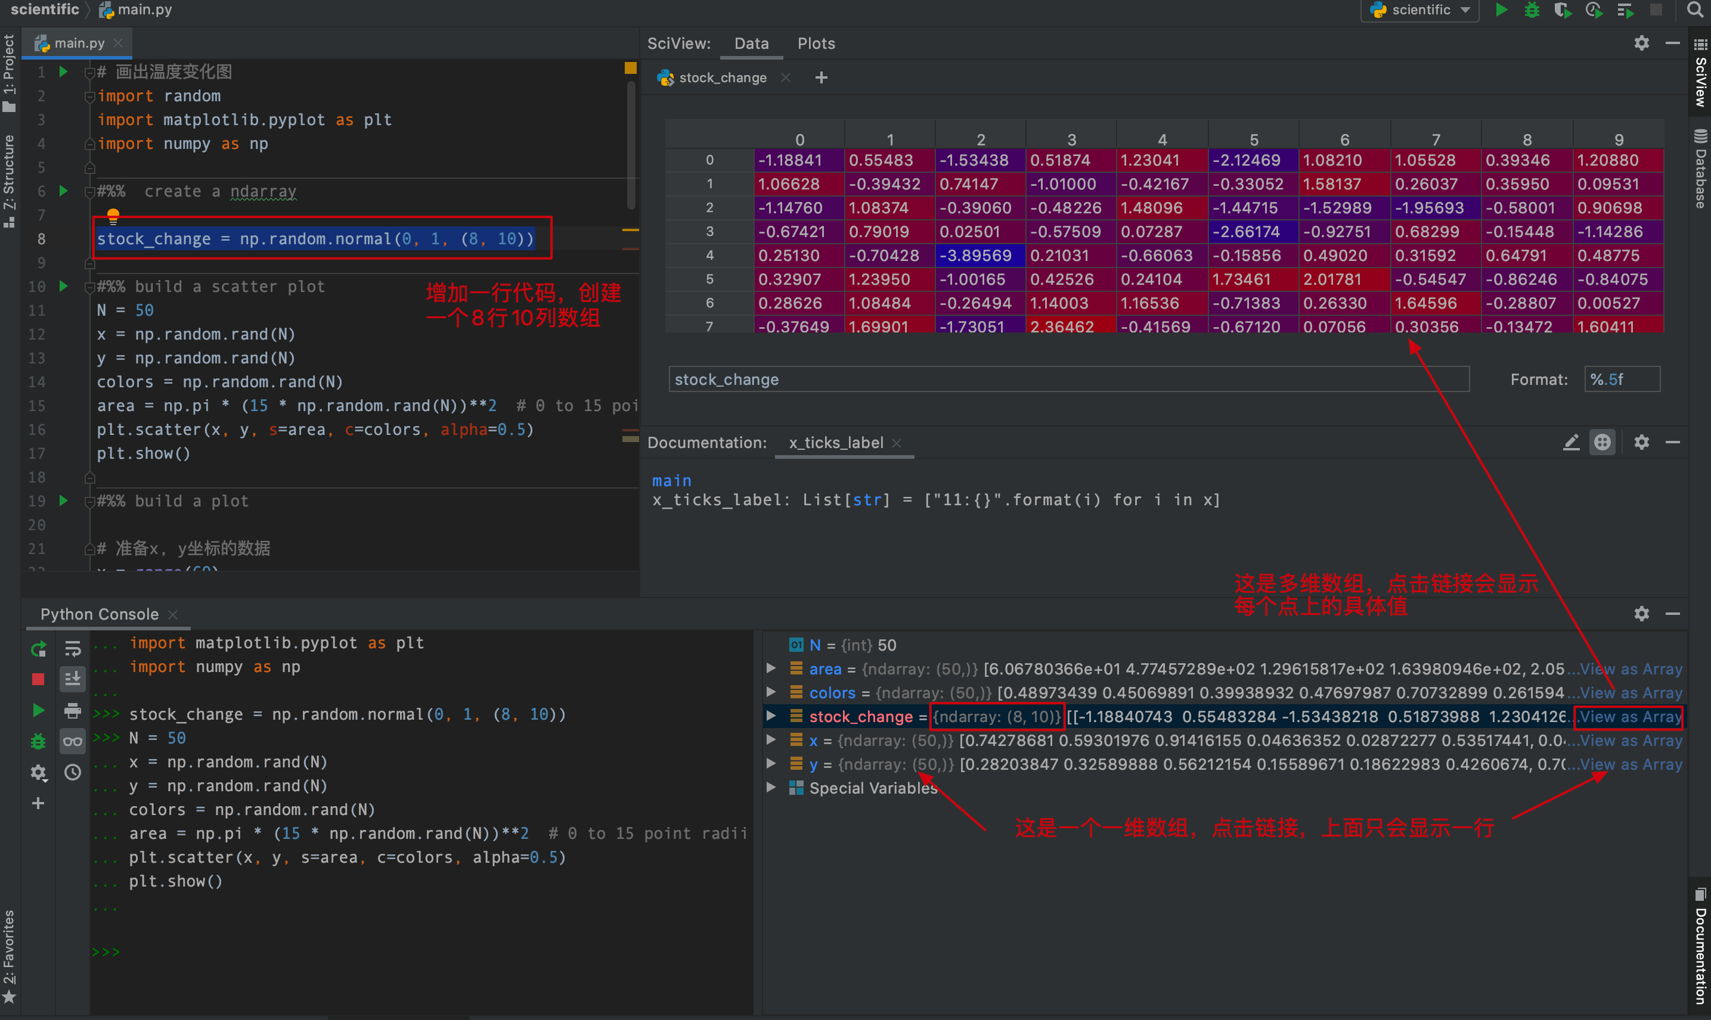Click the intention lightbulb at line 7

(x=113, y=216)
